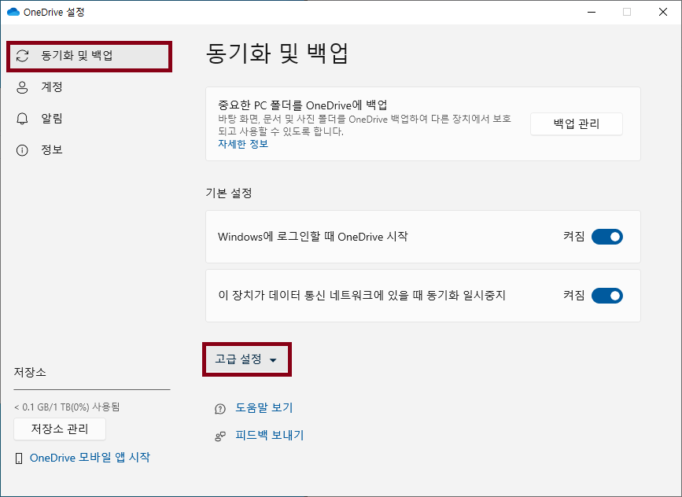
Task: Close the OneDrive 설정 window
Action: point(663,12)
